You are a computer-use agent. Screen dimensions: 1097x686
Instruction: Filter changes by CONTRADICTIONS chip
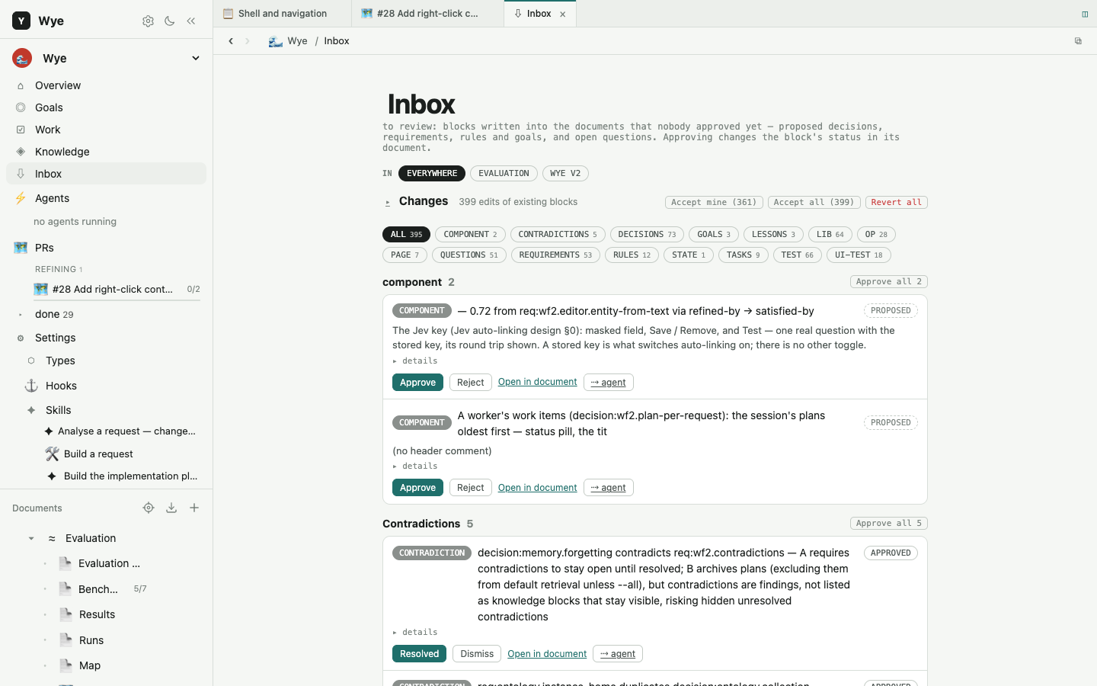click(x=558, y=235)
